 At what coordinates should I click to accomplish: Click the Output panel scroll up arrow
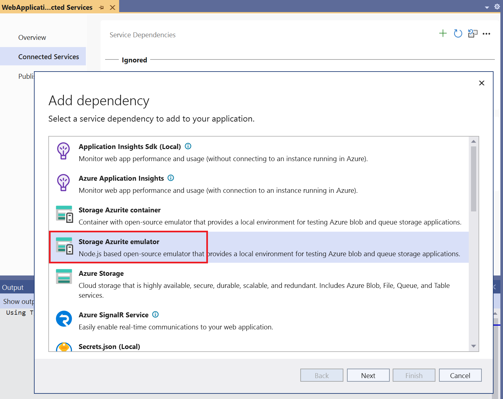[495, 313]
